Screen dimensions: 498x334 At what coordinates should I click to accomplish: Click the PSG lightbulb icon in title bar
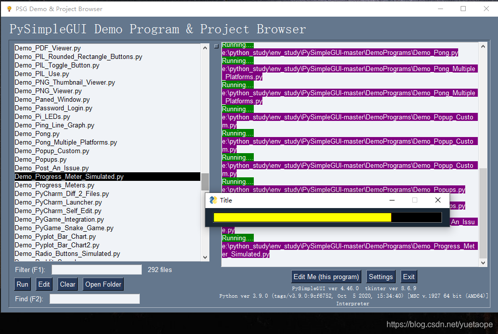click(x=9, y=9)
